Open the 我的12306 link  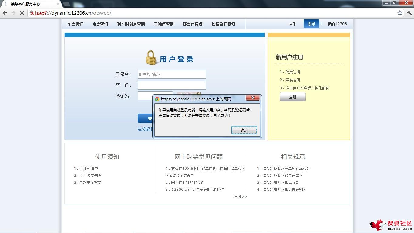[337, 24]
